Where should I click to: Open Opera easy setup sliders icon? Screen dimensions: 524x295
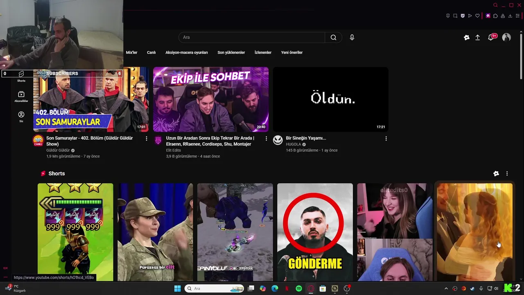517,16
